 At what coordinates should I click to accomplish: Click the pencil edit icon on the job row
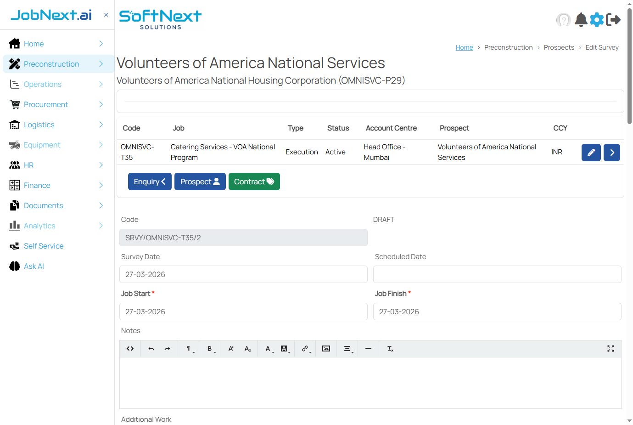[x=591, y=152]
